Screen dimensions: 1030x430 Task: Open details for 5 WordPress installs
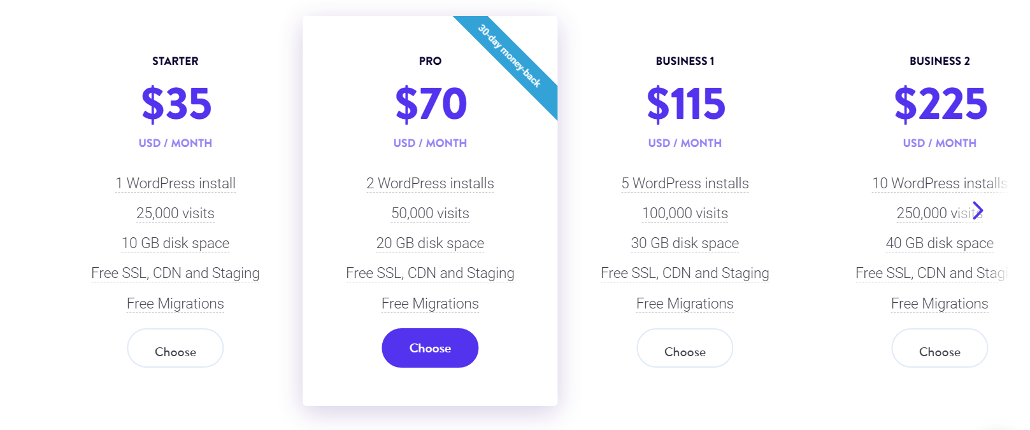(x=685, y=183)
